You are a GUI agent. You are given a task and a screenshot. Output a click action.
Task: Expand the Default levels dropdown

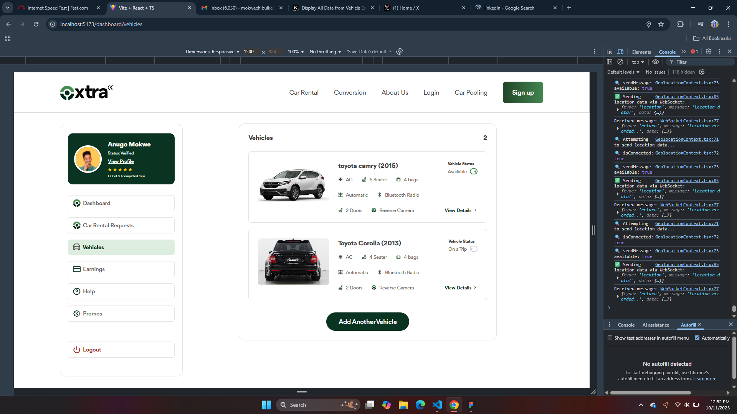pos(623,72)
